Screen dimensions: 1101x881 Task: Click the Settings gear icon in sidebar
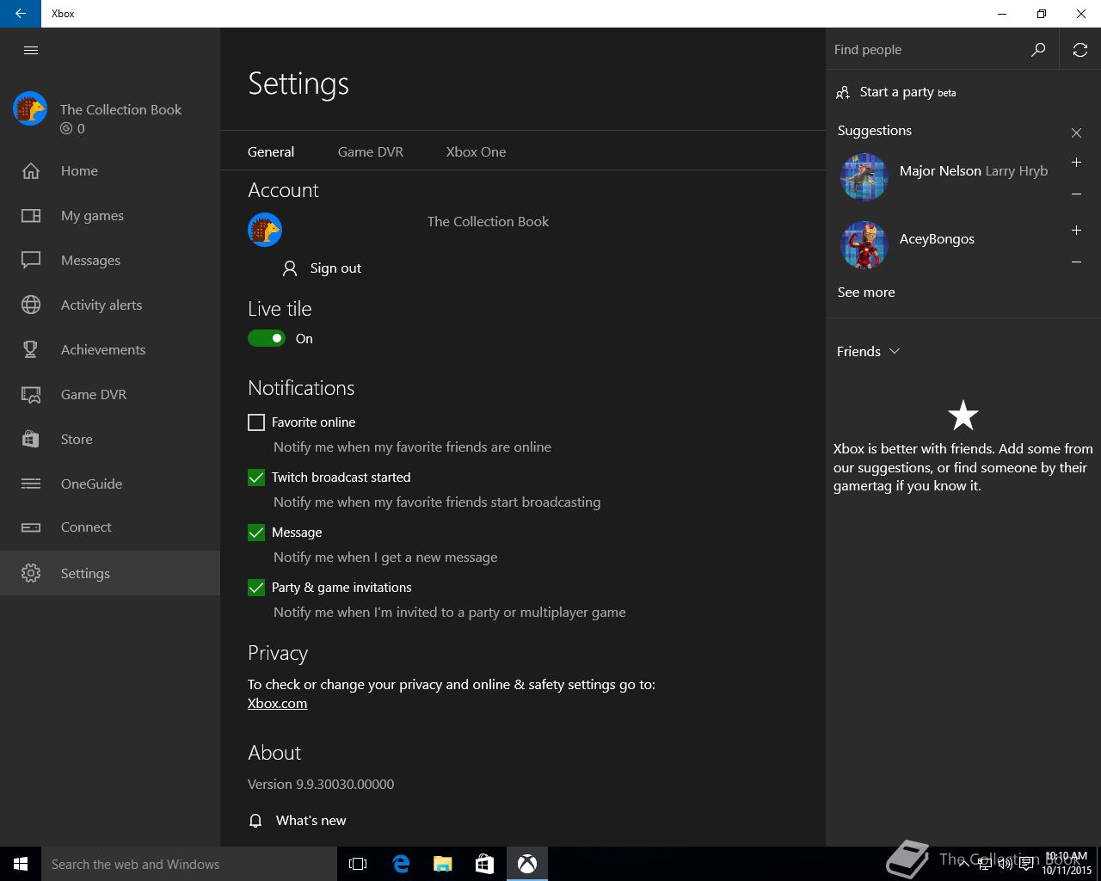coord(31,573)
